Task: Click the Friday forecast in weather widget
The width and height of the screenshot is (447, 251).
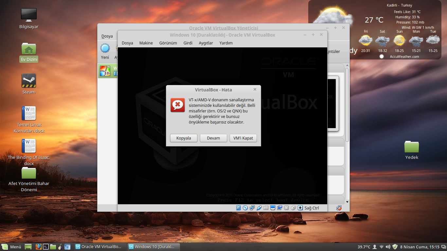Action: pyautogui.click(x=366, y=41)
